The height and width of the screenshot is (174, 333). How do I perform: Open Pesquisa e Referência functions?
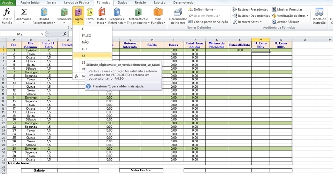click(x=117, y=16)
